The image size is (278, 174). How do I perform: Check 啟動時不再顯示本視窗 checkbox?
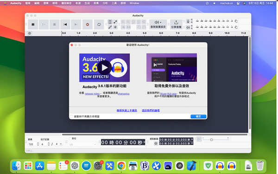coord(72,116)
